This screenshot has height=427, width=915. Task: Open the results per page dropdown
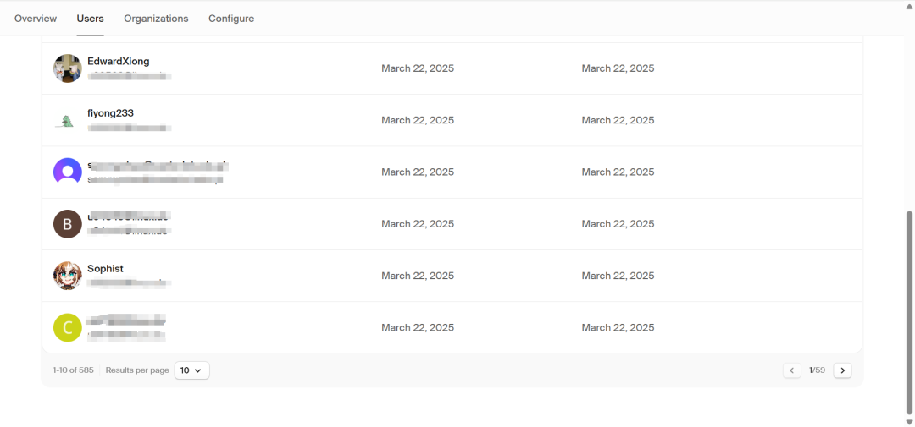[191, 370]
